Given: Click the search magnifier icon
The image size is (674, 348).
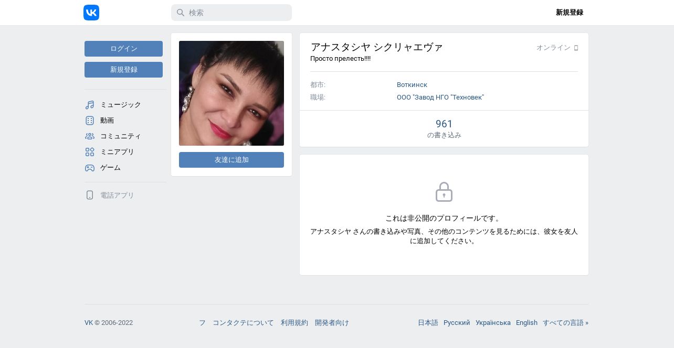Looking at the screenshot, I should pos(181,13).
